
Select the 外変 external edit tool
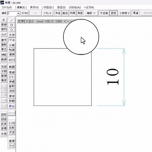coord(4,134)
